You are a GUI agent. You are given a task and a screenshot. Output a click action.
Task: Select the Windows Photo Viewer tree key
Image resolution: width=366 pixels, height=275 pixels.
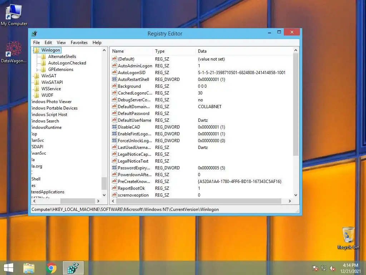(51, 102)
